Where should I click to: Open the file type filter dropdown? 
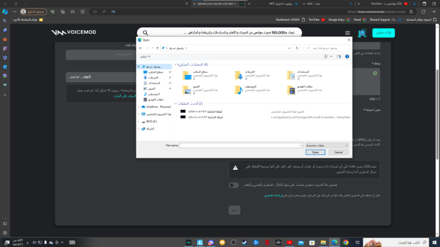click(x=326, y=146)
